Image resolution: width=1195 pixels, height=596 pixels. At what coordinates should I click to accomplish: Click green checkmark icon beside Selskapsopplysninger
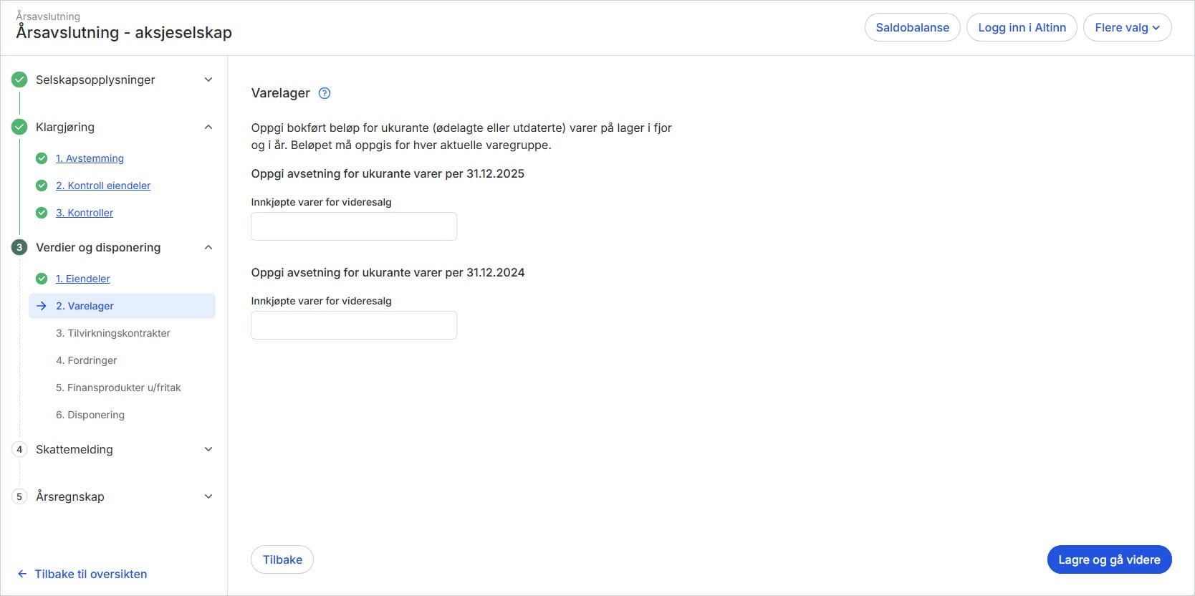19,80
